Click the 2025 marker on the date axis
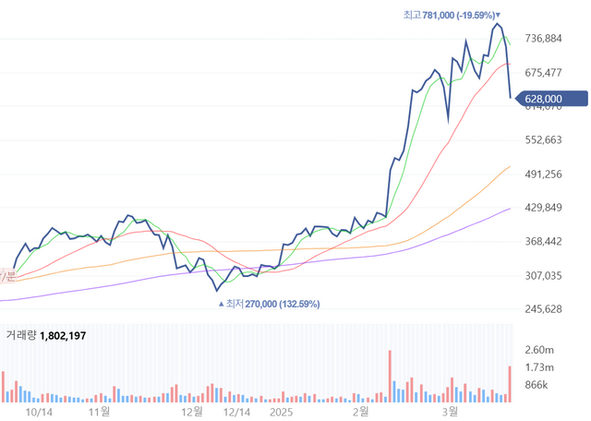 [279, 411]
